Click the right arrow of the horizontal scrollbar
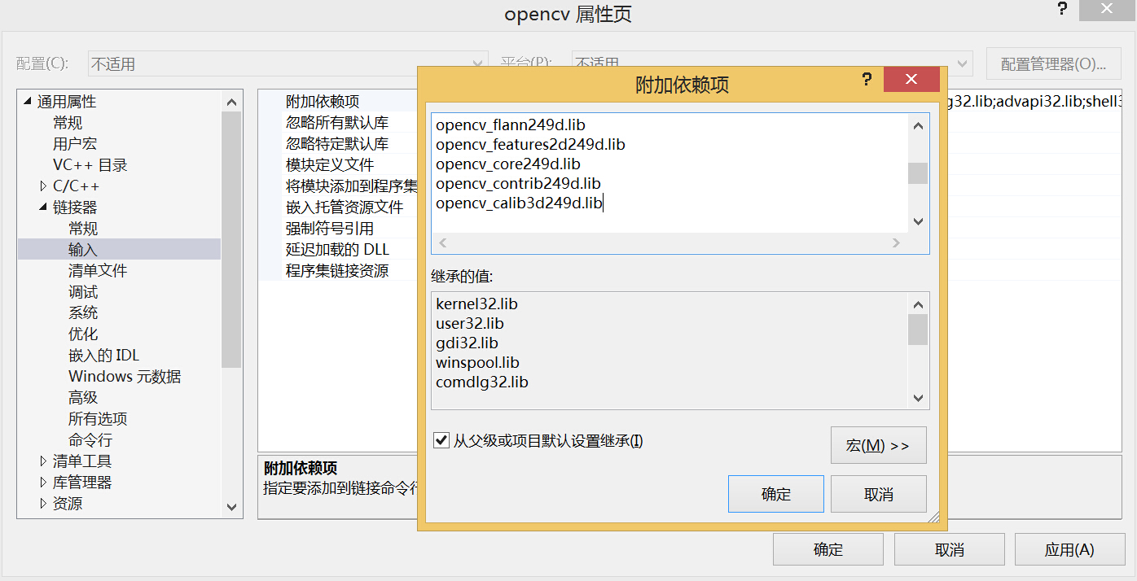The height and width of the screenshot is (581, 1137). (897, 242)
